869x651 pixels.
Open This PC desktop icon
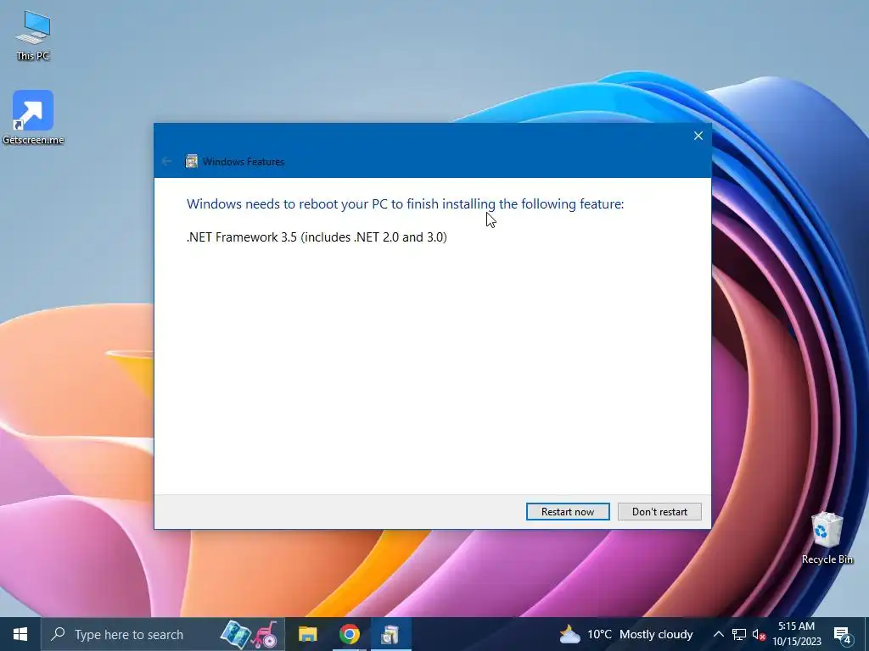point(33,35)
